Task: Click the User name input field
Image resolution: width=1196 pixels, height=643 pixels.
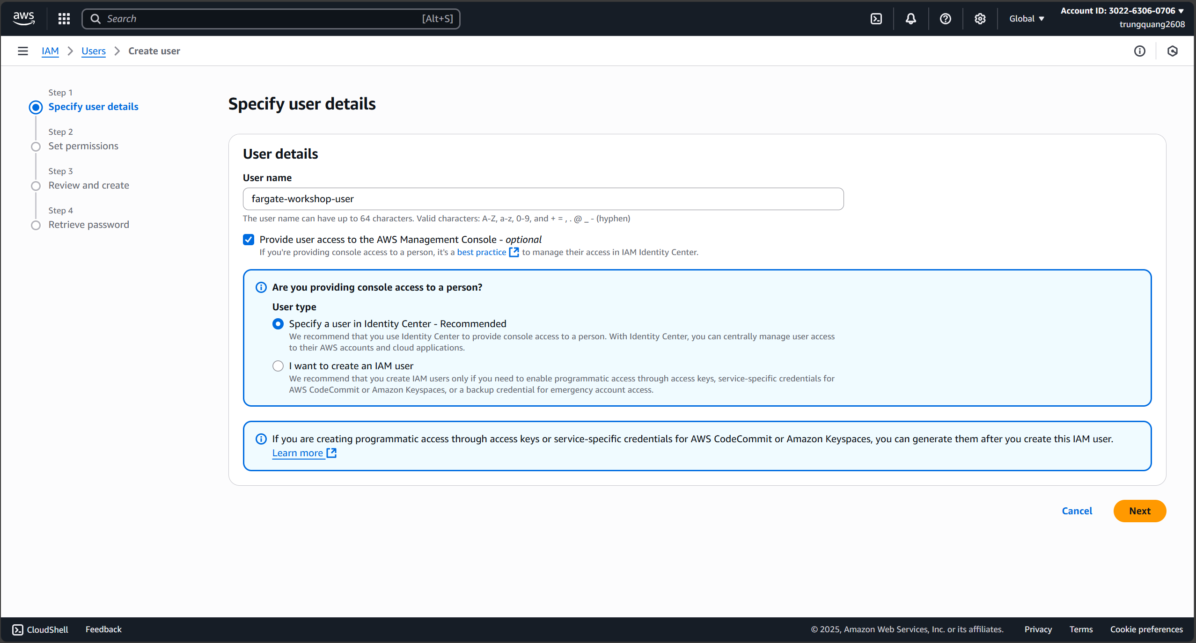Action: click(x=543, y=199)
